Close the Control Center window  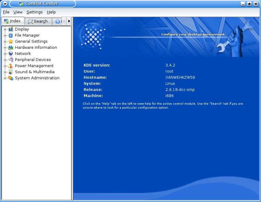[x=256, y=4]
